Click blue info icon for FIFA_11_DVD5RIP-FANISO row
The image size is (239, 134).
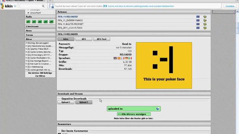[198, 20]
